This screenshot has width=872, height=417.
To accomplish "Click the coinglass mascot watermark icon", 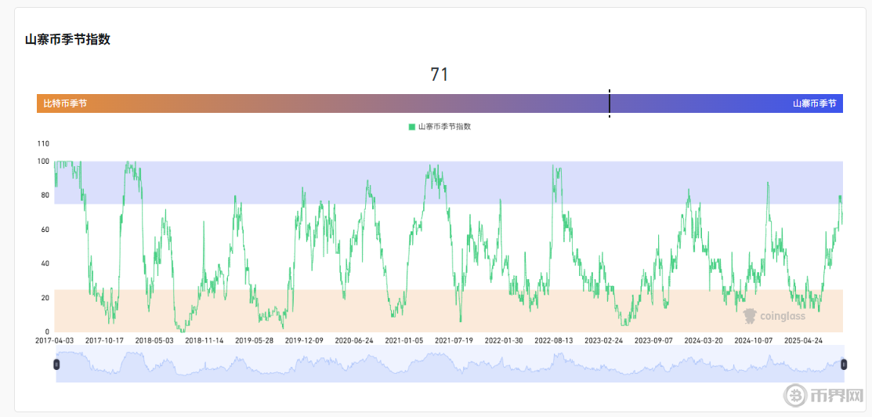I will pyautogui.click(x=750, y=316).
